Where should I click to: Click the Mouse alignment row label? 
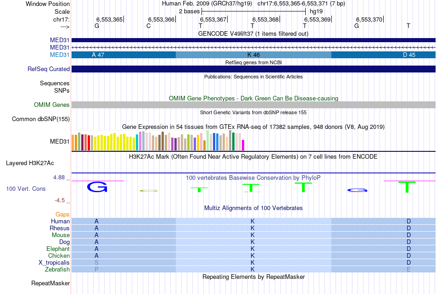click(x=61, y=235)
